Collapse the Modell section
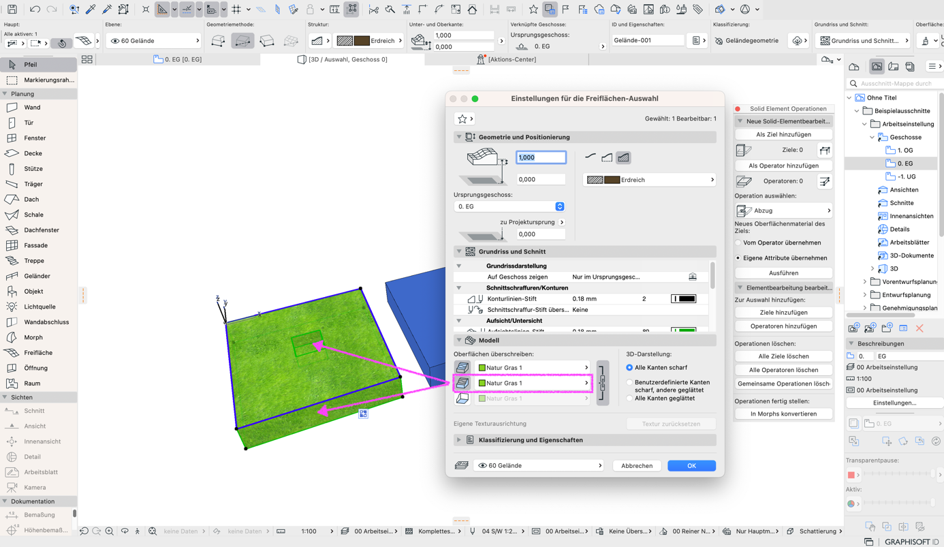The height and width of the screenshot is (547, 944). pos(459,340)
